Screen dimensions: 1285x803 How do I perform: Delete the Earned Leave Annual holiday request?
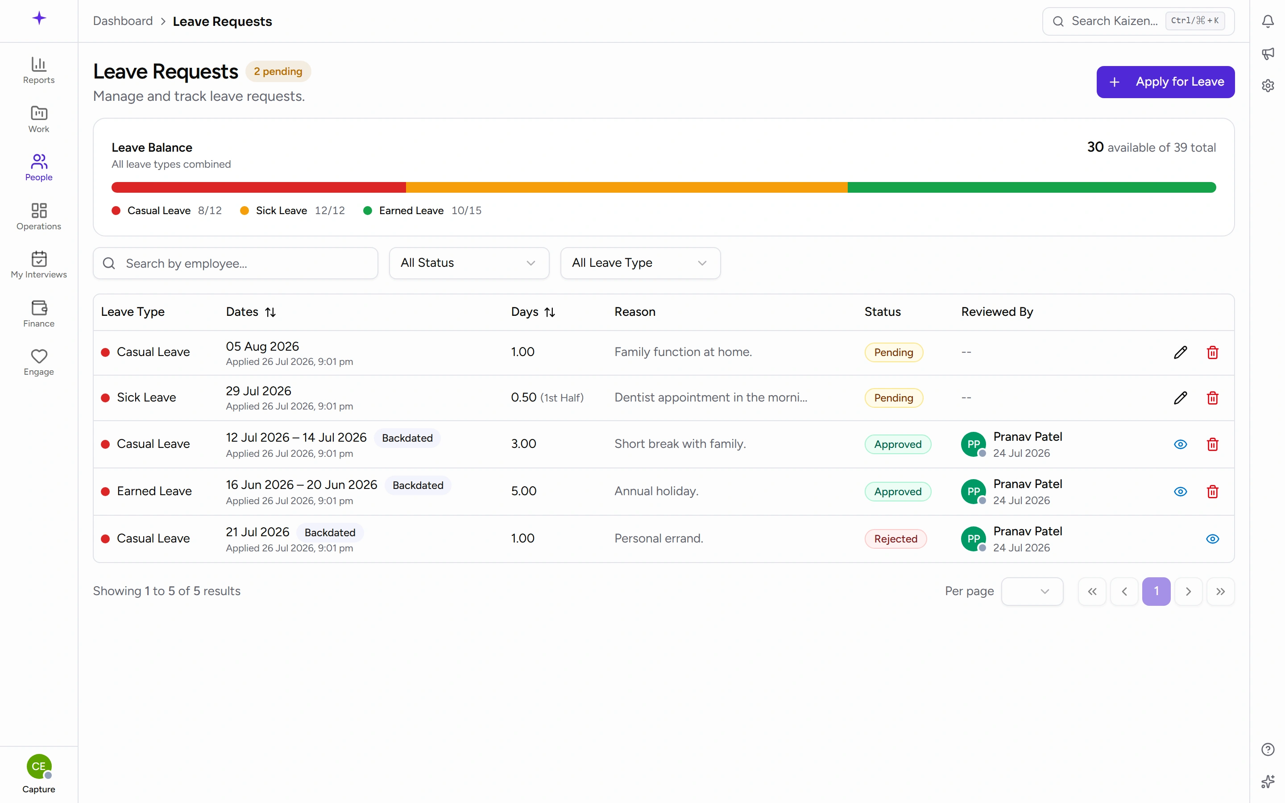pyautogui.click(x=1212, y=491)
